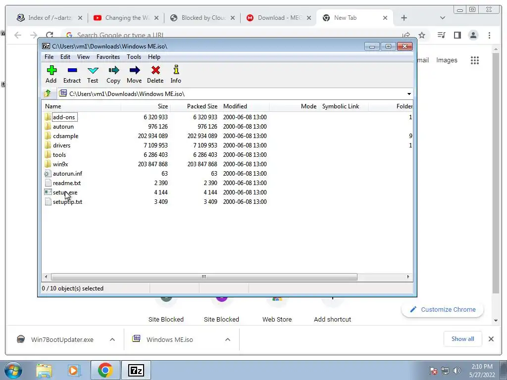
Task: Open the Google apps grid icon
Action: click(x=475, y=60)
